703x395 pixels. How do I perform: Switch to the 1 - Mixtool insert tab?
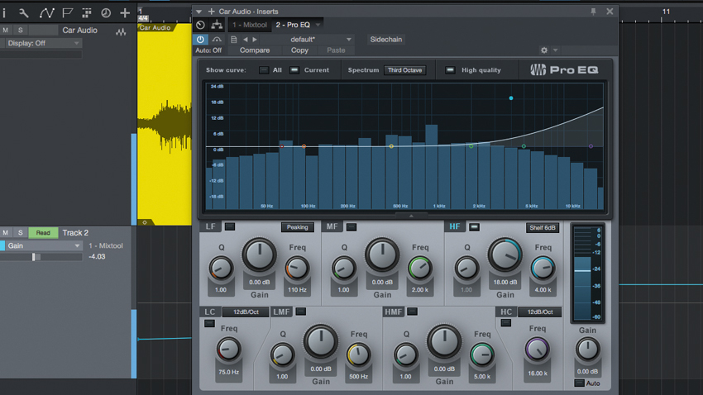point(249,25)
